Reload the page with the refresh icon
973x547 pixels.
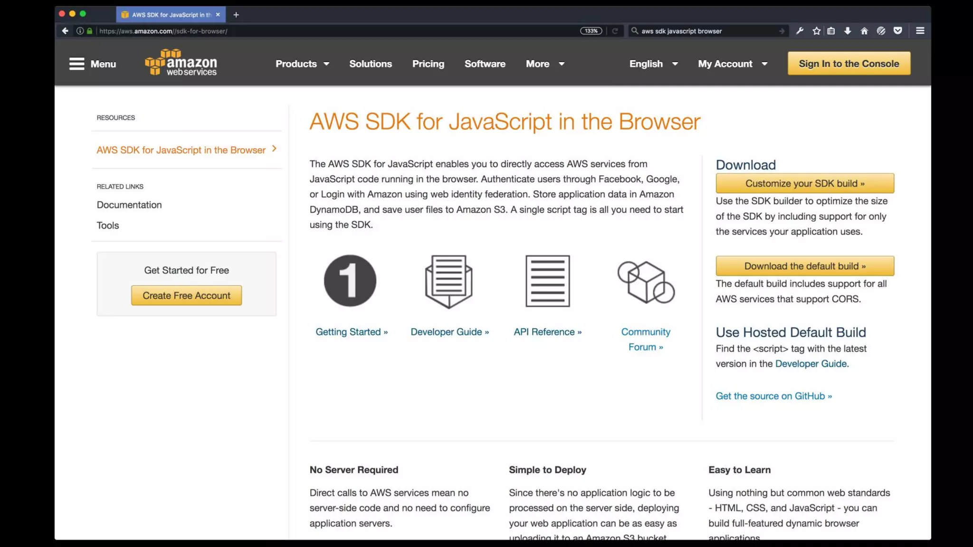point(615,31)
